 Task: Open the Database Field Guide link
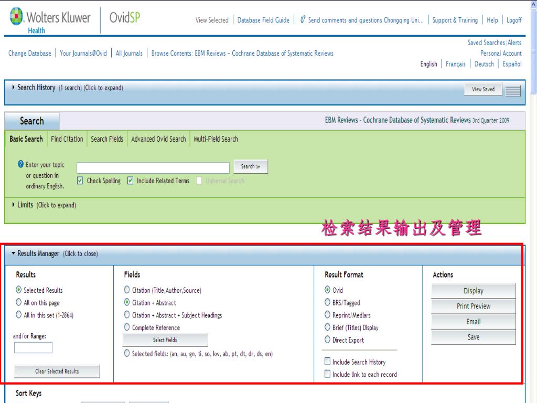(263, 20)
